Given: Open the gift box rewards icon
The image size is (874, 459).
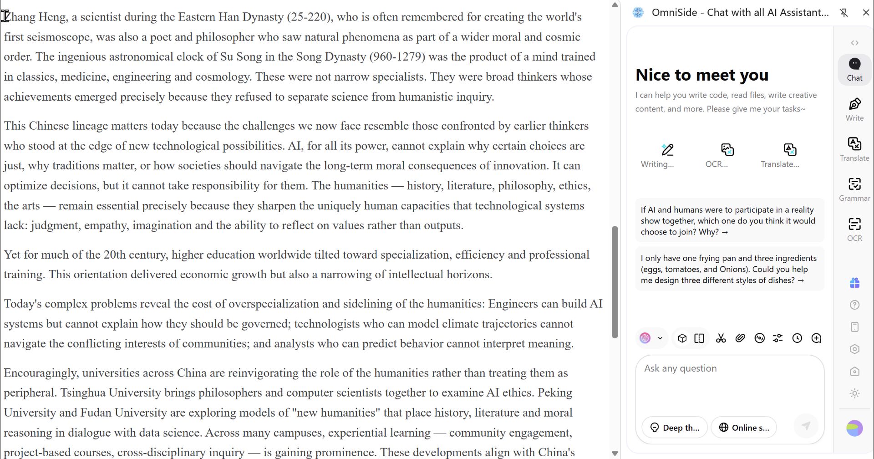Looking at the screenshot, I should click(x=854, y=283).
